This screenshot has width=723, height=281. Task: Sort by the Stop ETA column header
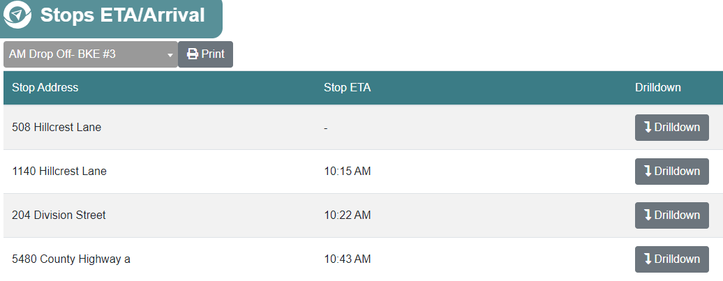coord(348,87)
